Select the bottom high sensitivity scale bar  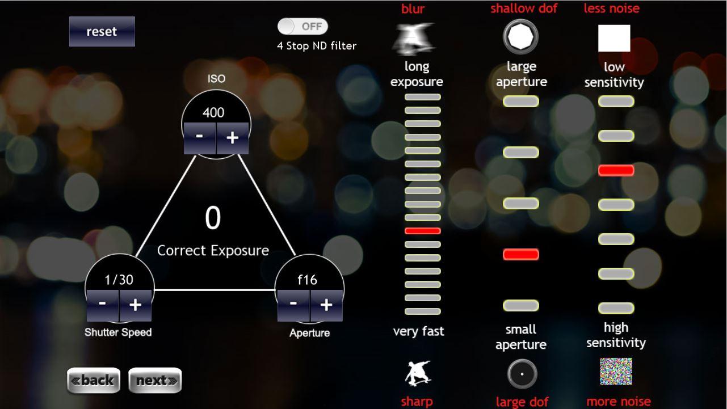pyautogui.click(x=616, y=309)
